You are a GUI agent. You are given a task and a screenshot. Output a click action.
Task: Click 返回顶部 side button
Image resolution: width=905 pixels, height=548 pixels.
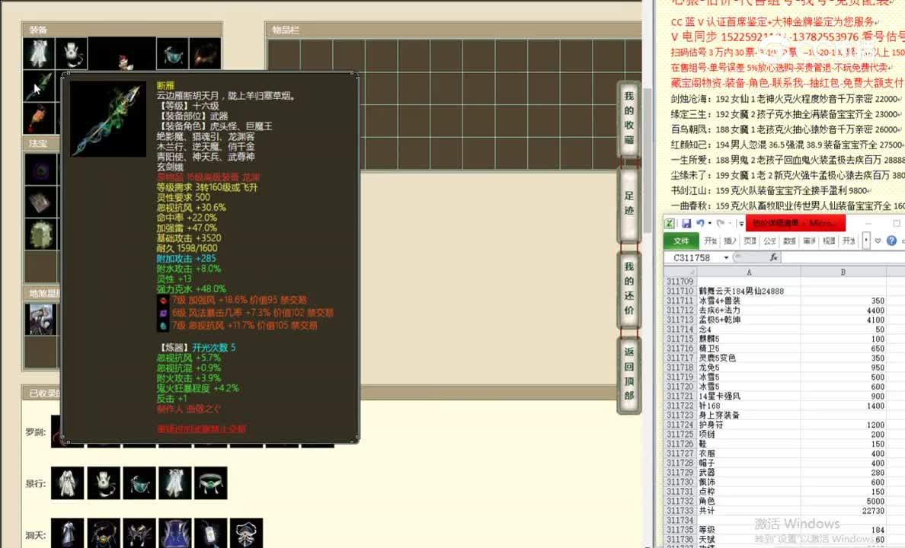coord(629,374)
